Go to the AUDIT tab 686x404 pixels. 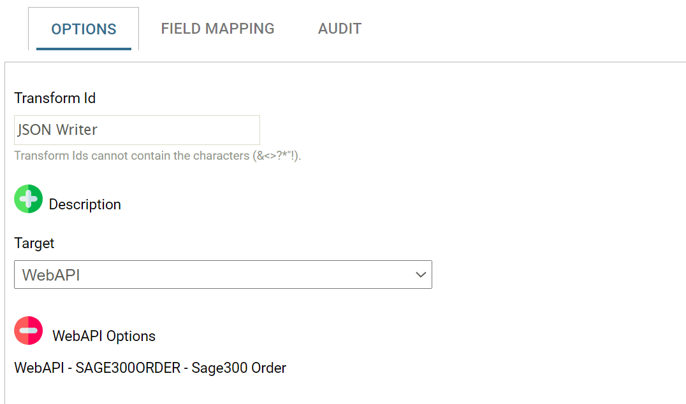pyautogui.click(x=340, y=29)
